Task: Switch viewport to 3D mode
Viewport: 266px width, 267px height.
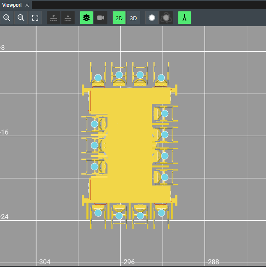Action: pos(133,18)
